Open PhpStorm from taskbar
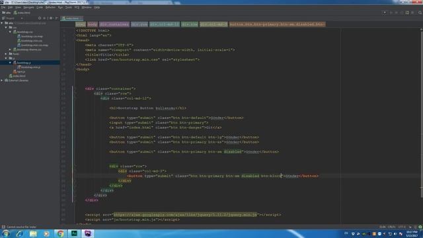423x238 pixels. [88, 233]
